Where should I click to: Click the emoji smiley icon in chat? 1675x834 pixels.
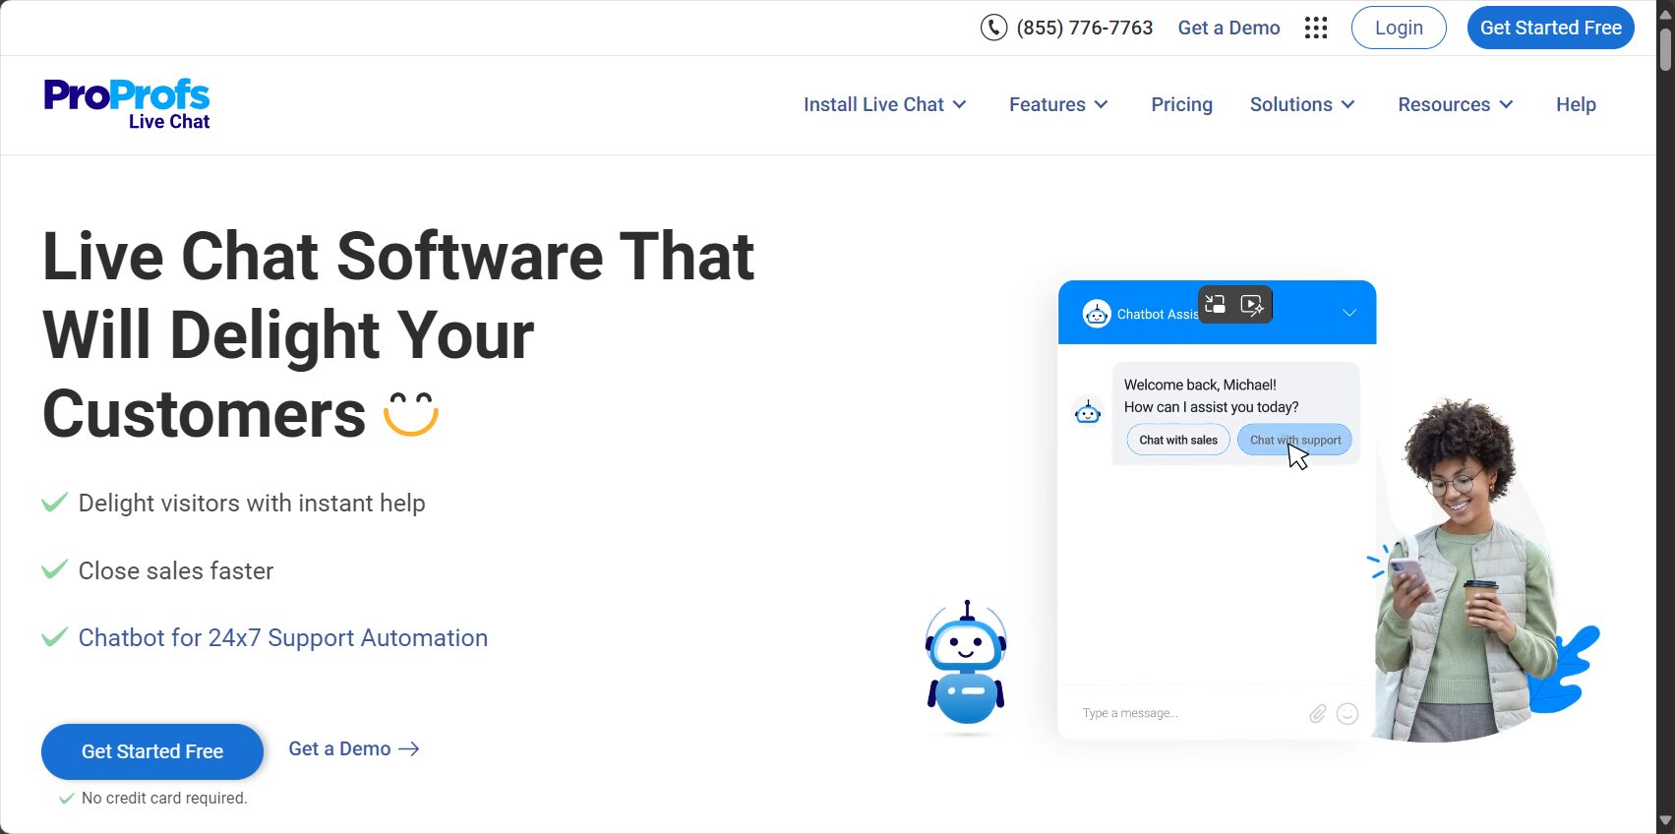click(x=1347, y=713)
